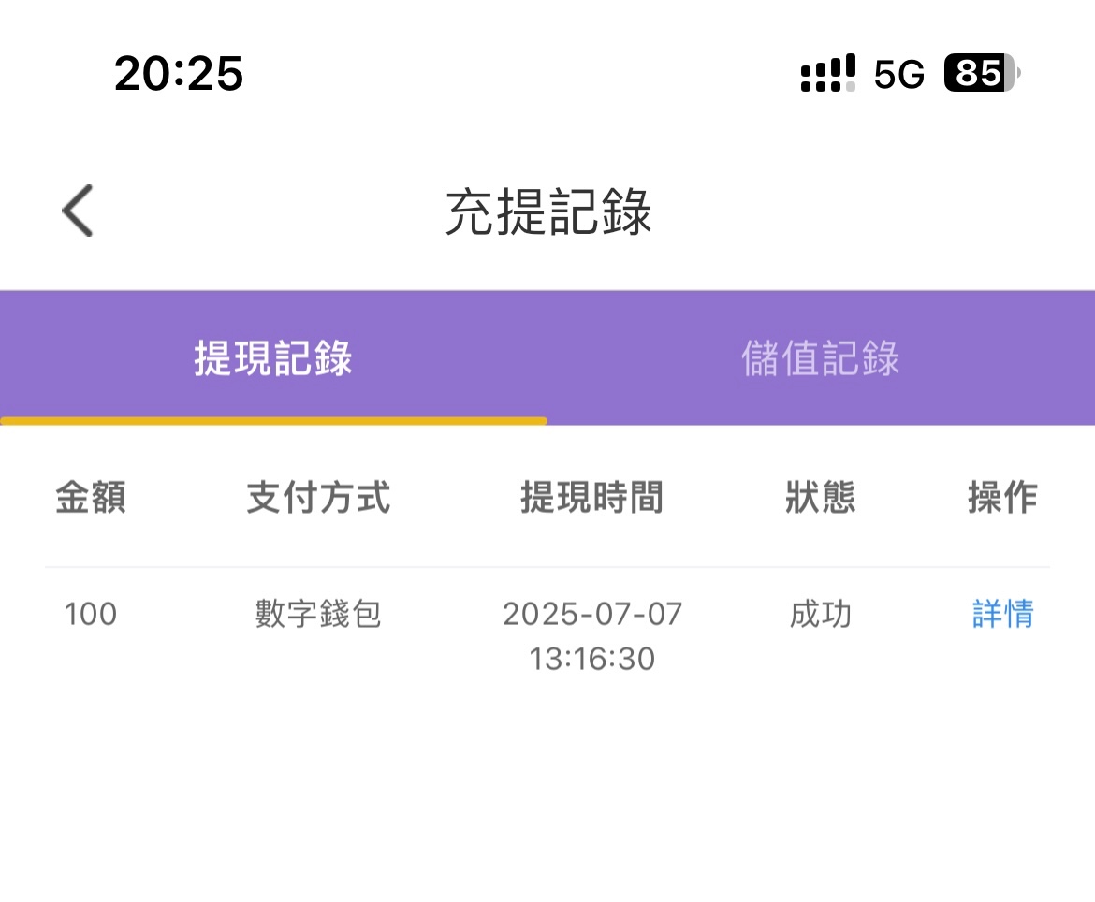Tap the 支付方式 column header
Screen dimensions: 1095x902
318,498
